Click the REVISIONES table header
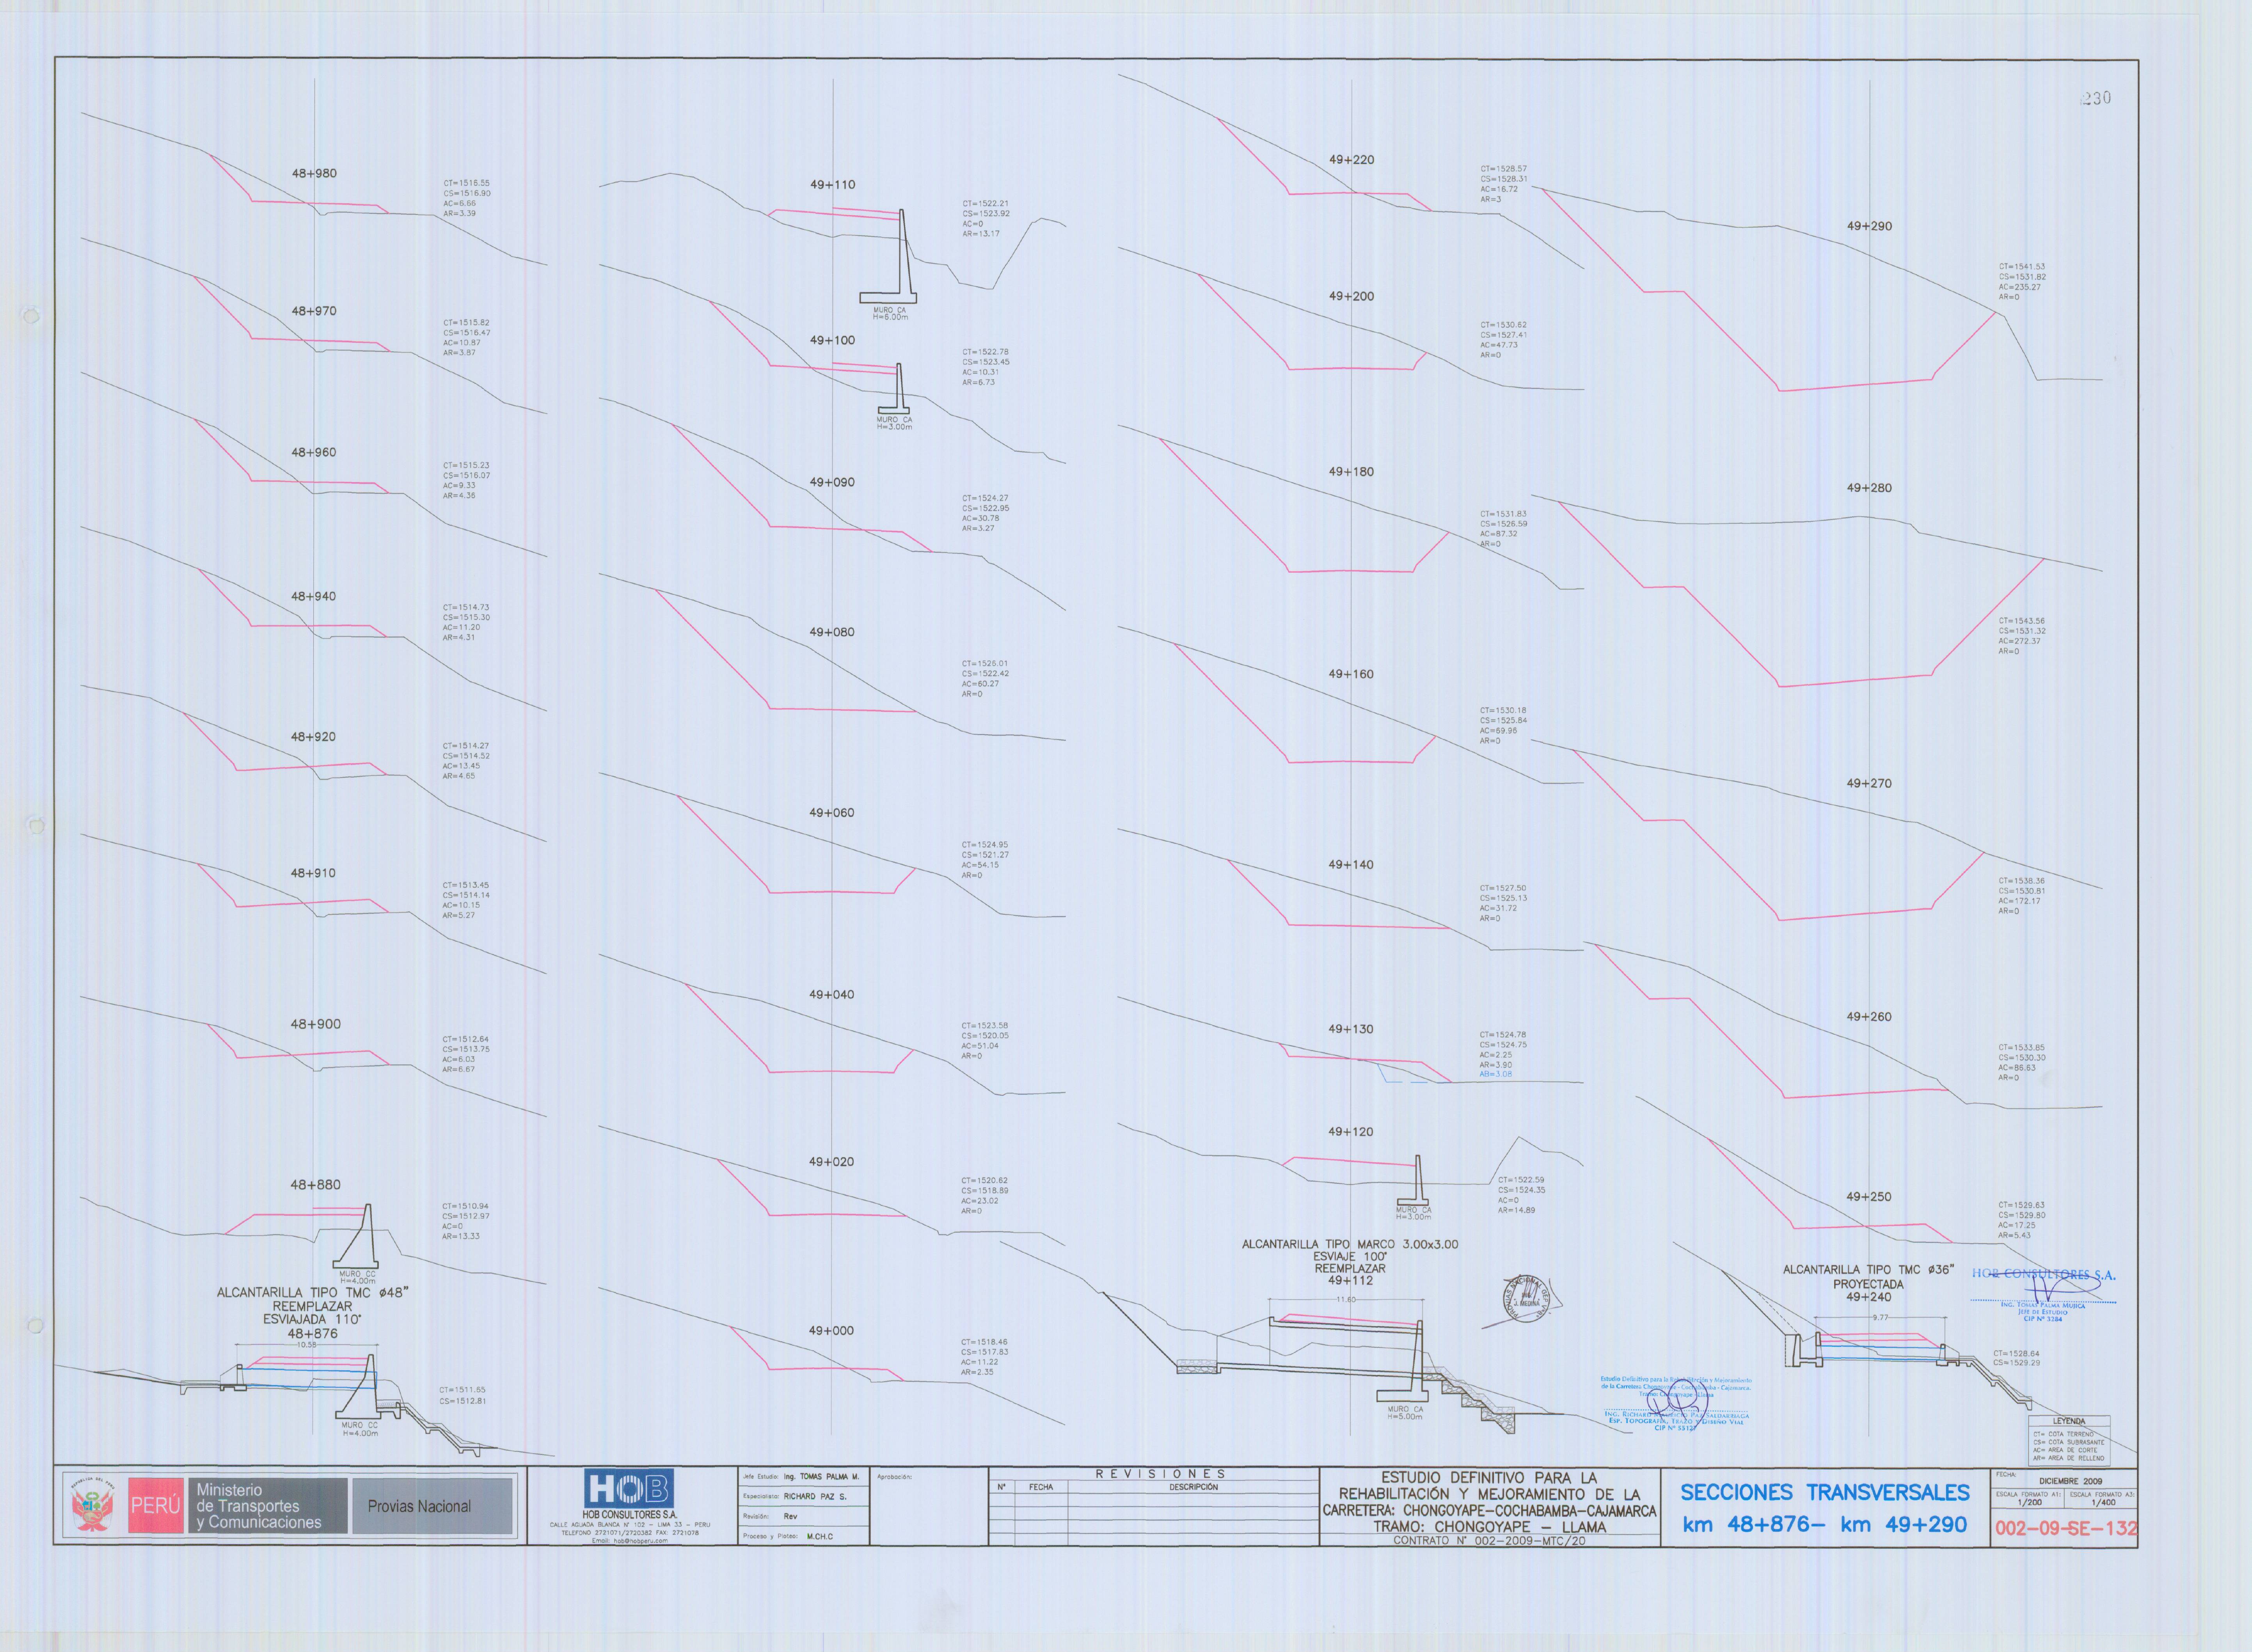2252x1652 pixels. [1160, 1474]
